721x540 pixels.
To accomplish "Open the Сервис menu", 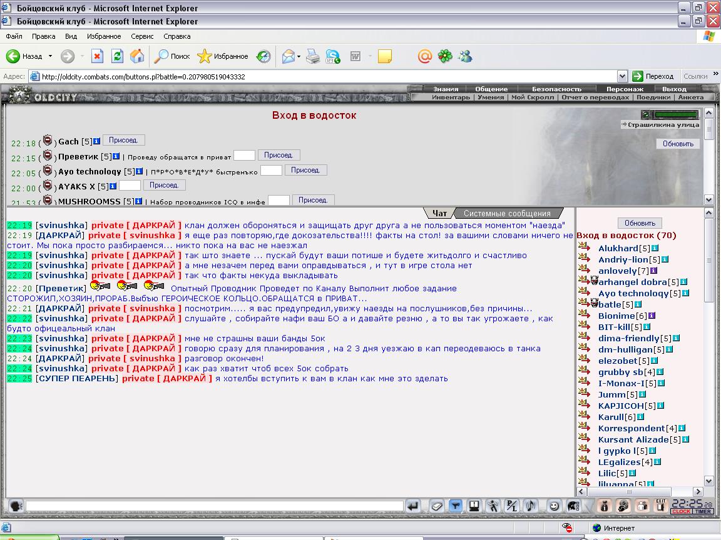I will 142,36.
